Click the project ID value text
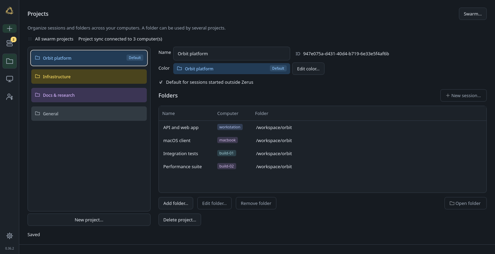 click(346, 54)
